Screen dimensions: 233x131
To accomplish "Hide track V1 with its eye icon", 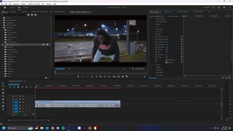I will pos(23,102).
